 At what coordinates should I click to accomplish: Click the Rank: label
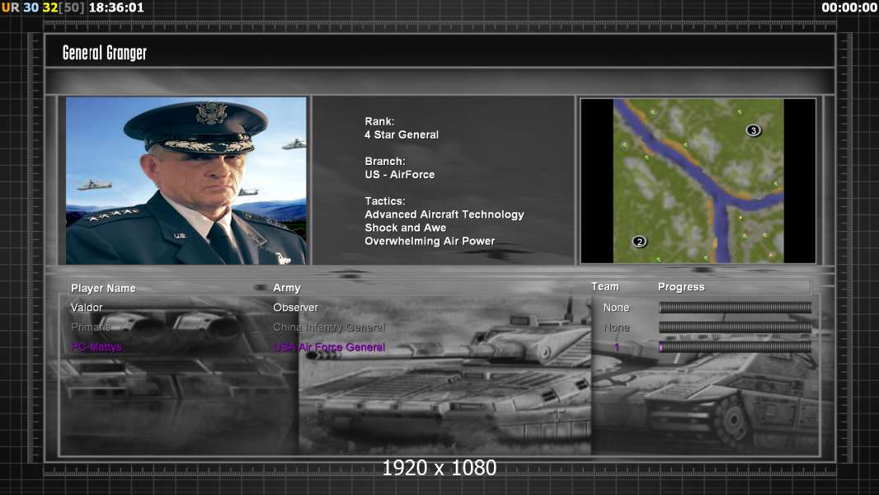[x=379, y=121]
